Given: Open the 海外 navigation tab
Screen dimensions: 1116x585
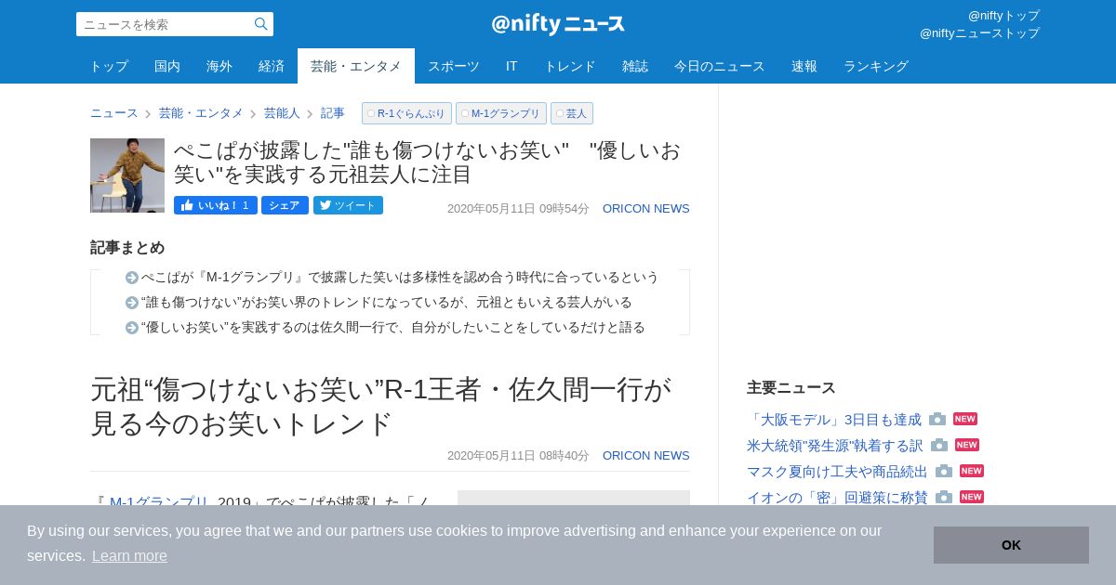Looking at the screenshot, I should pyautogui.click(x=219, y=66).
